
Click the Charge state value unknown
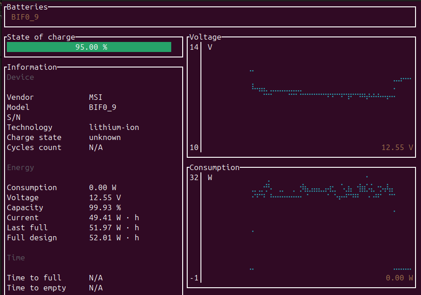coord(105,138)
